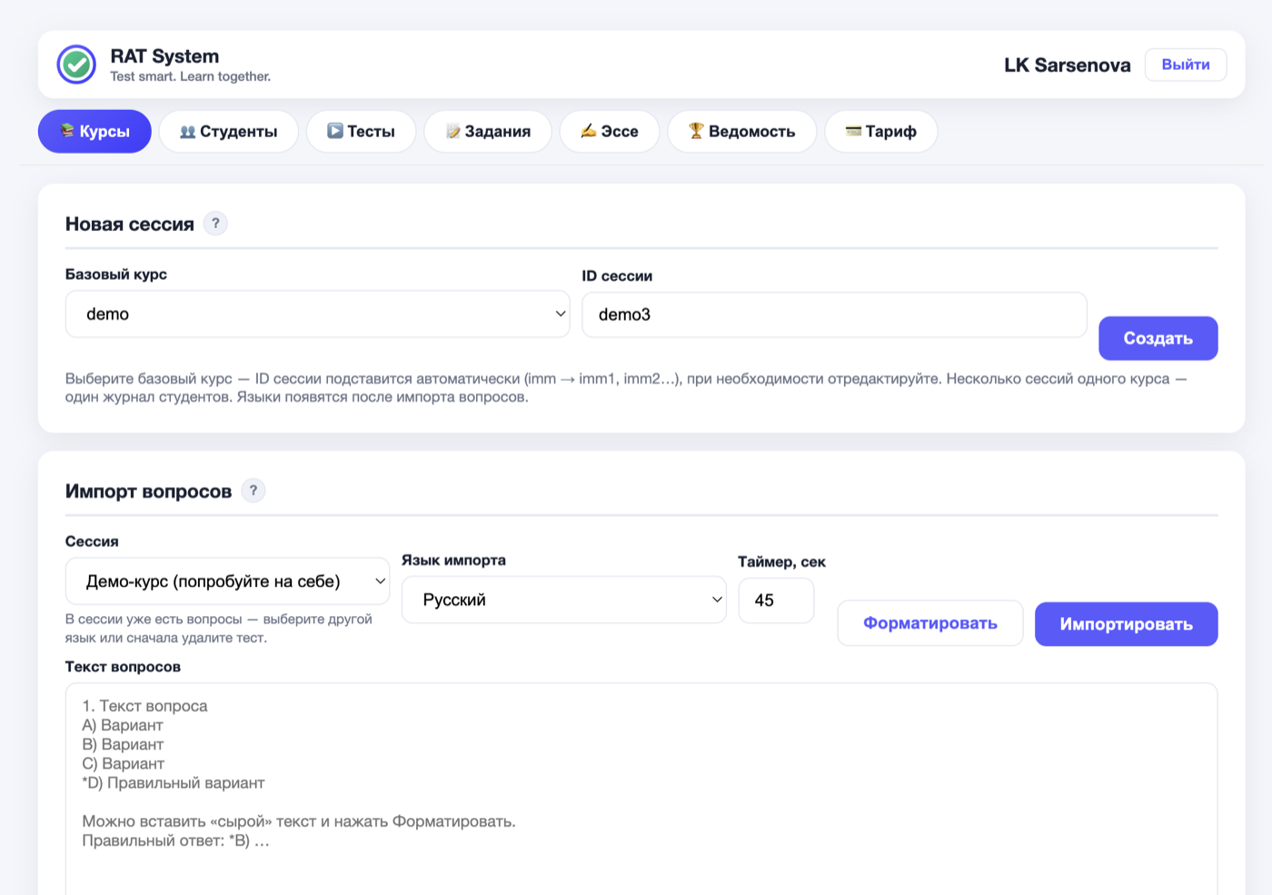Expand the Базовый курс dropdown
This screenshot has height=895, width=1272.
point(318,314)
